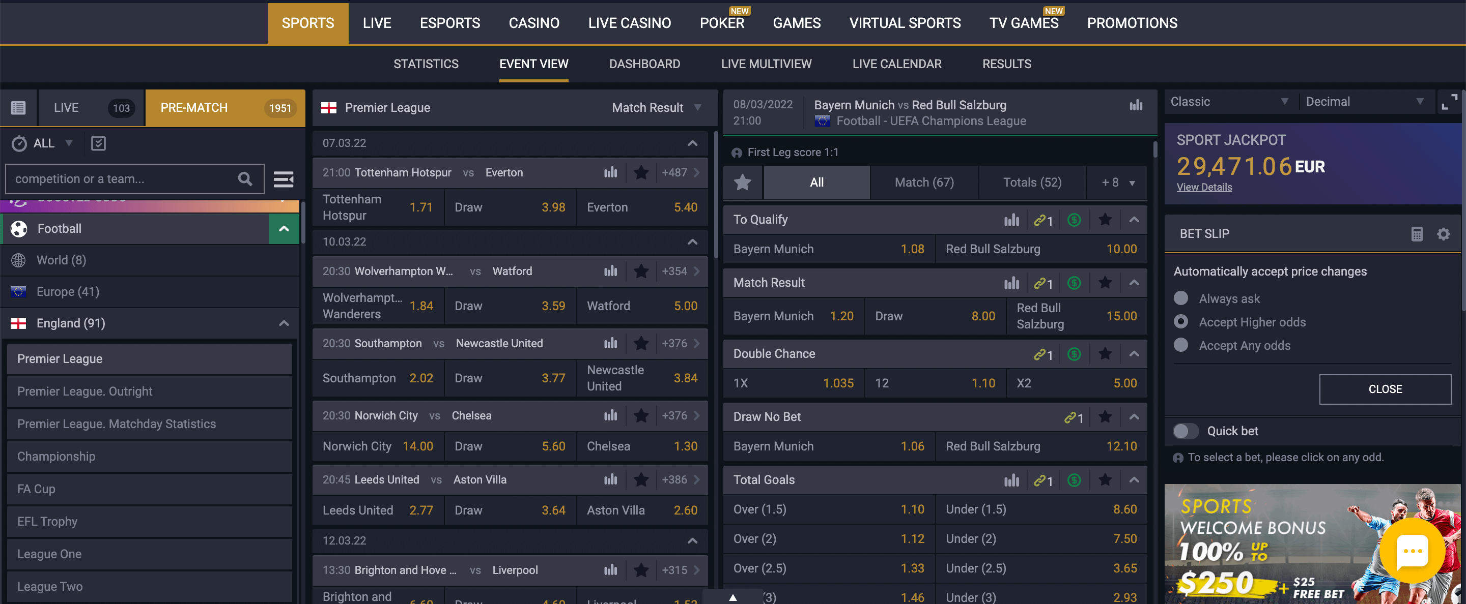The width and height of the screenshot is (1466, 604).
Task: Select the Totals (52) market tab
Action: (1032, 183)
